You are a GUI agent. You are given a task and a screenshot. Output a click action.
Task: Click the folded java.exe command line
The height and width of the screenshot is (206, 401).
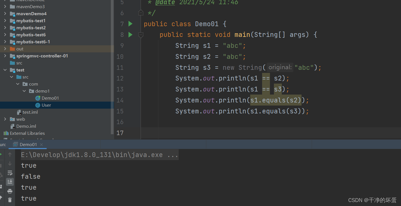point(100,155)
